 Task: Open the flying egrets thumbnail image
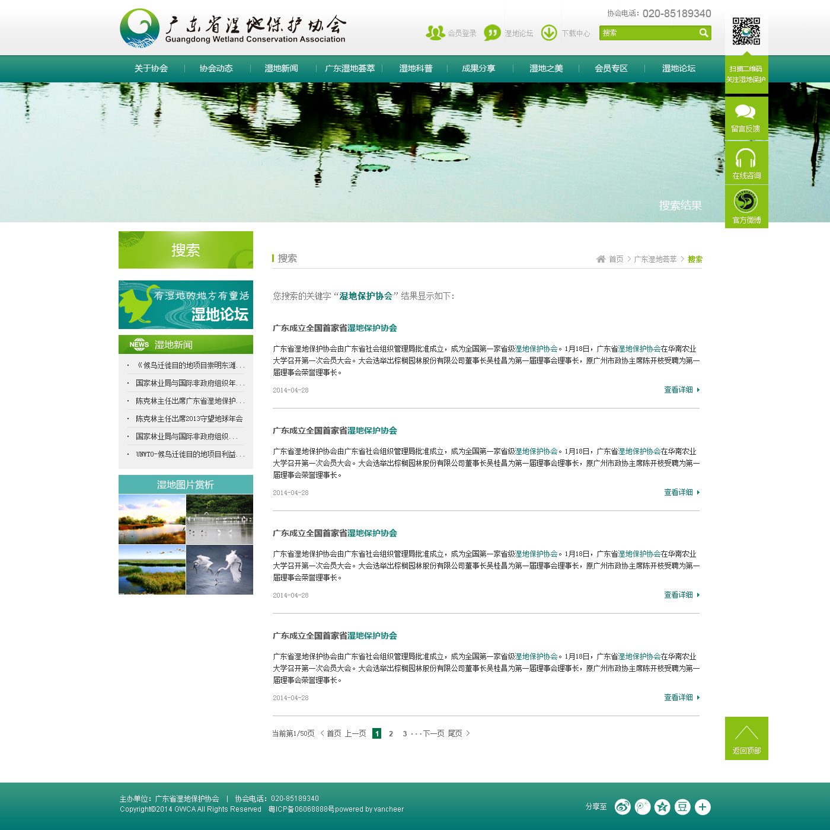pyautogui.click(x=220, y=570)
